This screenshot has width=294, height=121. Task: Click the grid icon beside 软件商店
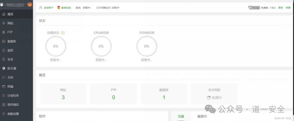pos(4,105)
